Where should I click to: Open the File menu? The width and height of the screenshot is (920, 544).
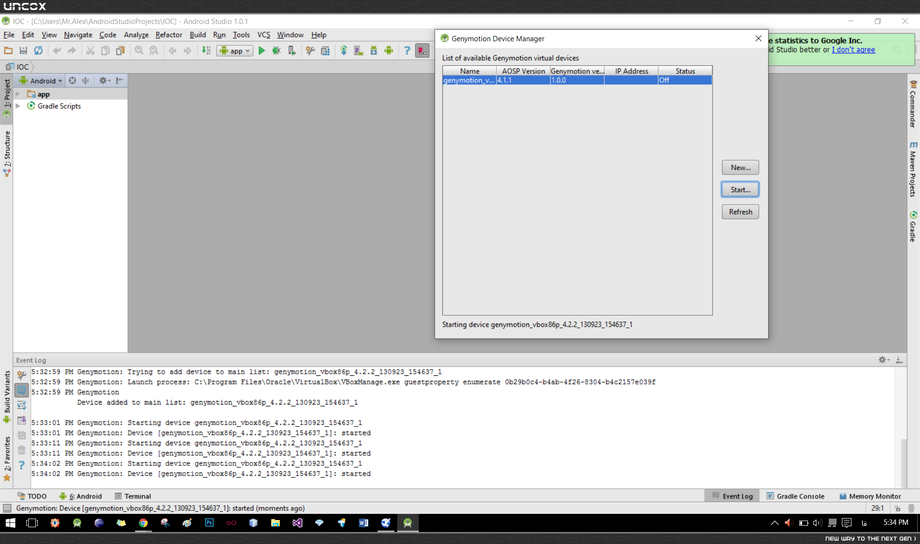click(x=9, y=35)
